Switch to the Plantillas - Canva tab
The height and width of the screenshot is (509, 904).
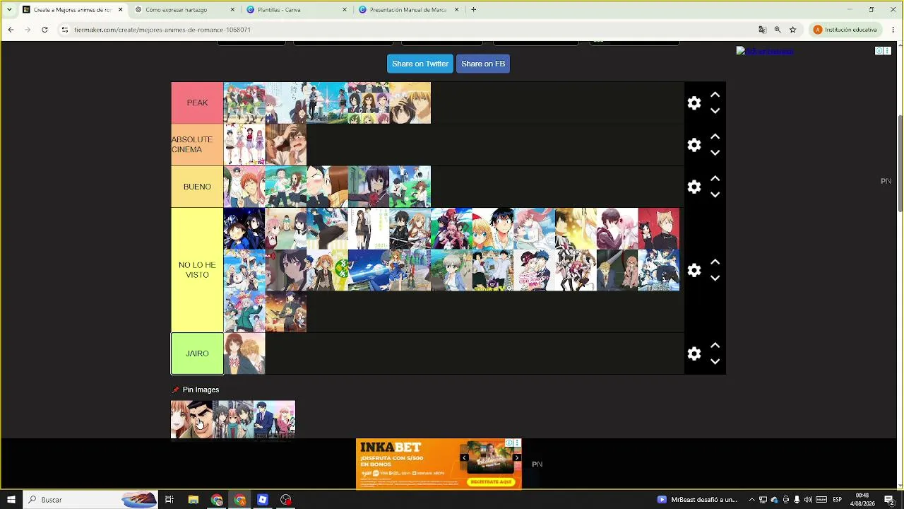point(295,10)
